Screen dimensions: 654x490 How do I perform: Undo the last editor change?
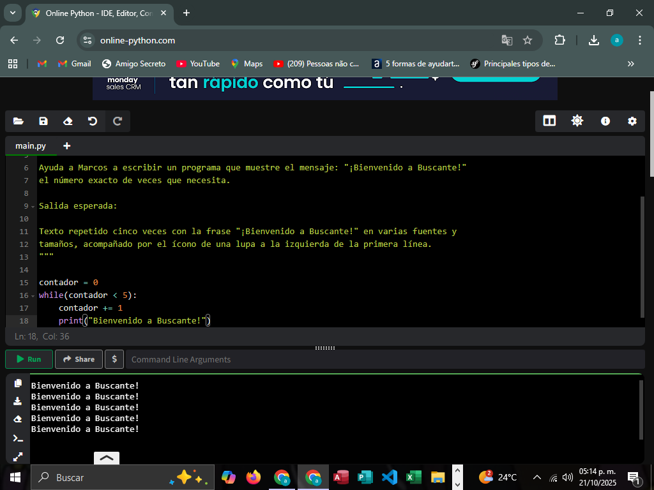(93, 121)
